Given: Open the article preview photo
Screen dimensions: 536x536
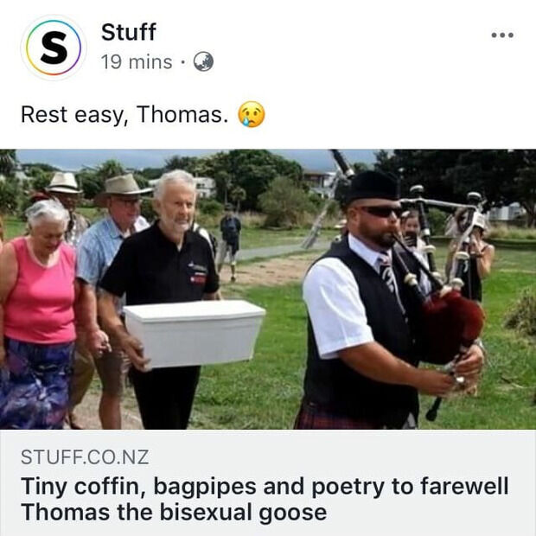Looking at the screenshot, I should click(x=268, y=290).
